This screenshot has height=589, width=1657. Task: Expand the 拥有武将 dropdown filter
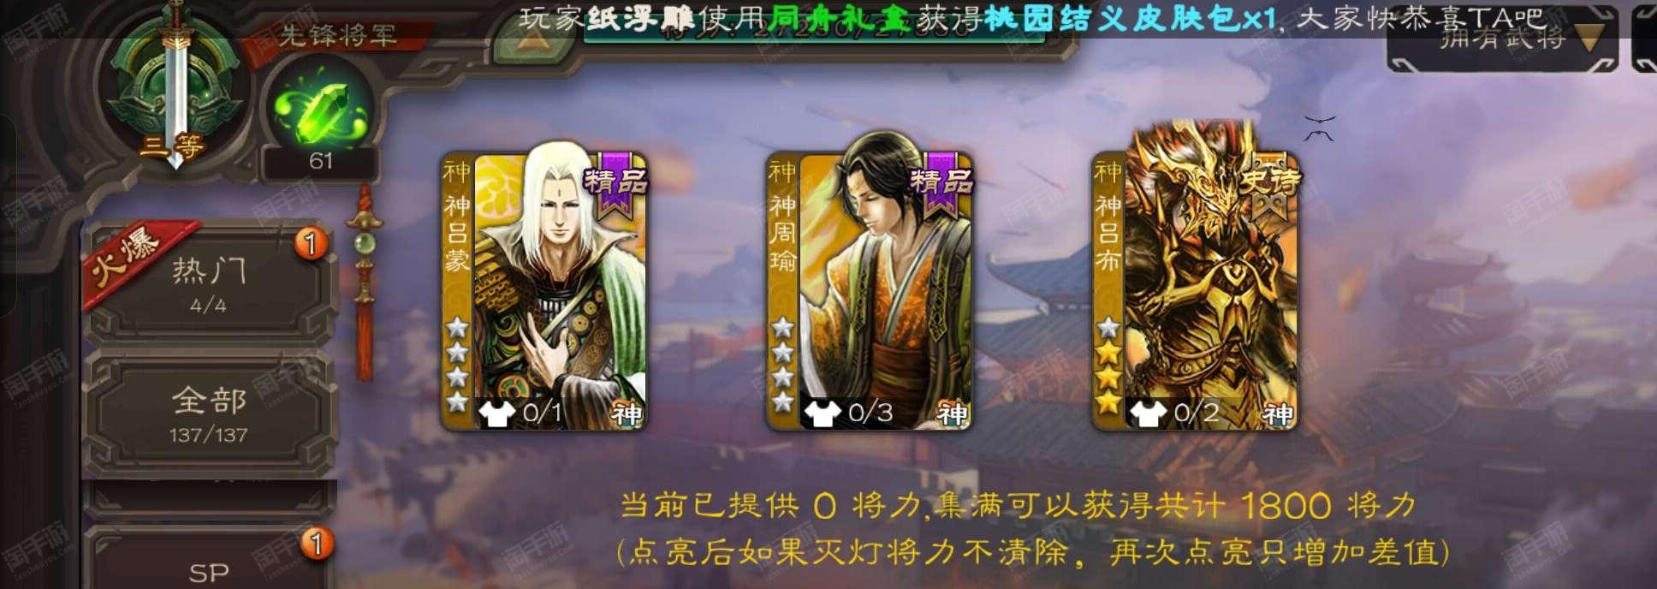[1503, 39]
